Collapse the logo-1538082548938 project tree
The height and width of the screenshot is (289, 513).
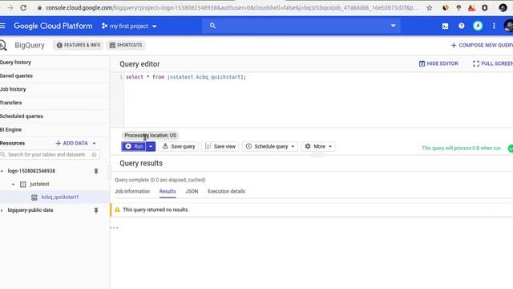click(x=2, y=171)
